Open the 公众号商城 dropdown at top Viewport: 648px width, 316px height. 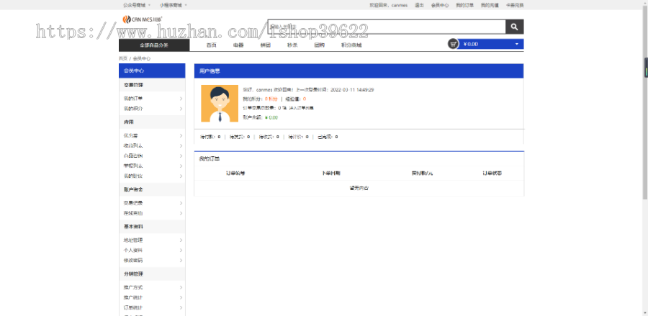click(137, 5)
